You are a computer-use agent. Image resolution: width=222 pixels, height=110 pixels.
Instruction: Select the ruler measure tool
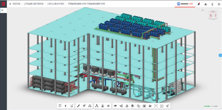(x=79, y=106)
